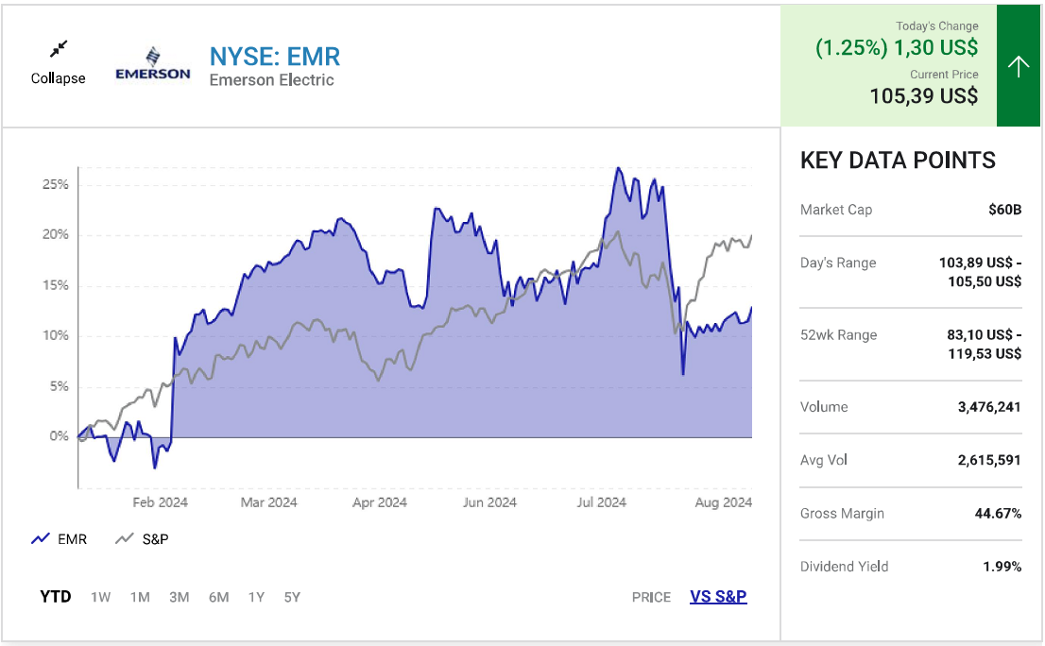Switch chart to 1W range
Viewport: 1045px width, 646px height.
pos(100,597)
